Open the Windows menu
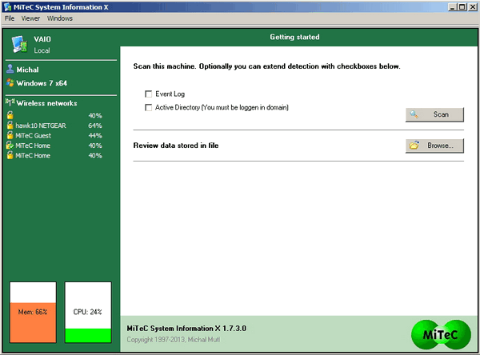Image resolution: width=480 pixels, height=355 pixels. point(60,18)
